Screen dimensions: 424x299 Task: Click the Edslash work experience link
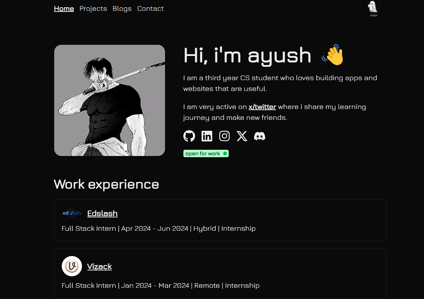[102, 213]
